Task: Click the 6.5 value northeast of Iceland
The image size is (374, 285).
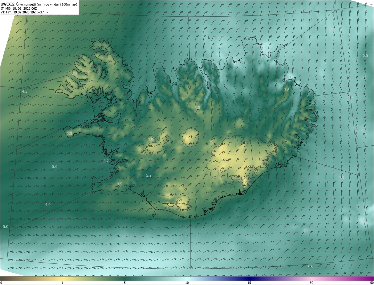Action: click(365, 55)
